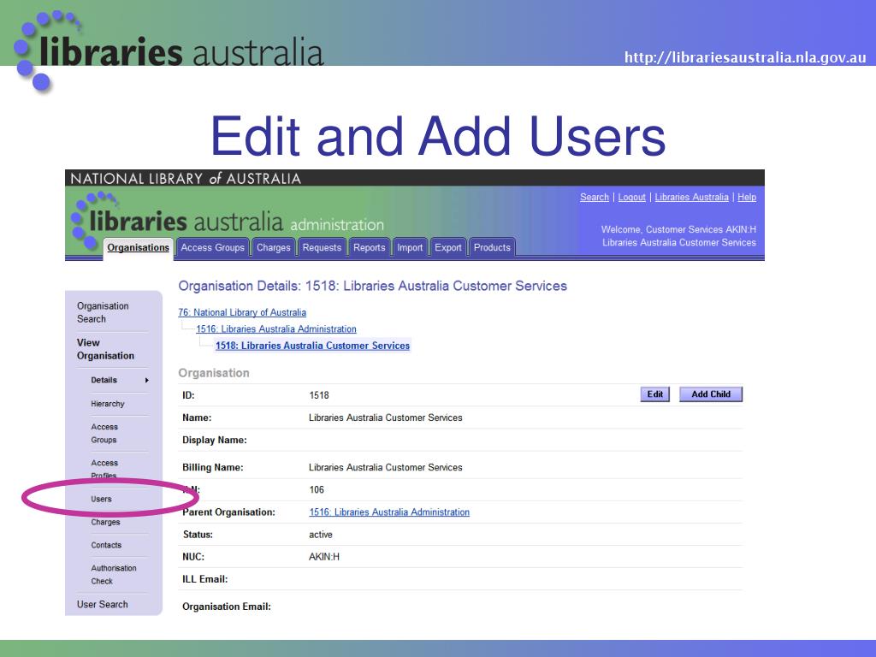Select 1518: Libraries Australia Customer Services node

click(313, 346)
